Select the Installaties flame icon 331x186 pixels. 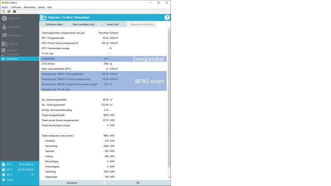[x=5, y=27]
